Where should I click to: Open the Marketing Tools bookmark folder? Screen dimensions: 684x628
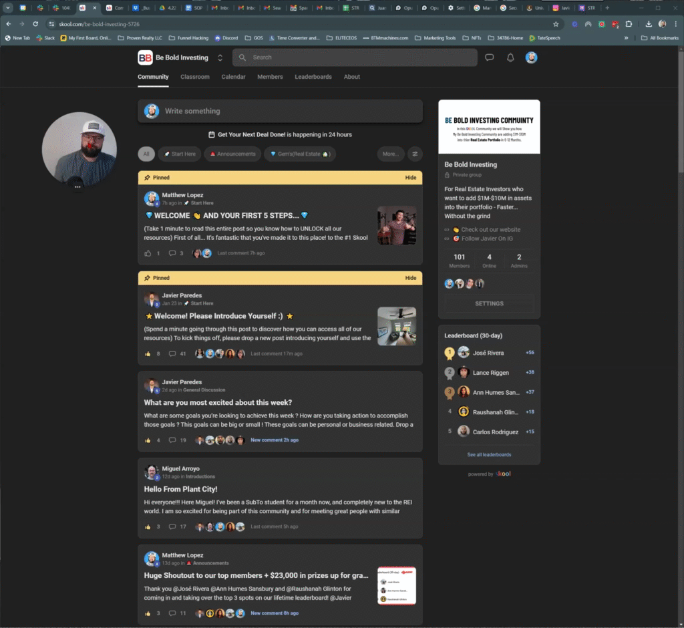tap(435, 38)
